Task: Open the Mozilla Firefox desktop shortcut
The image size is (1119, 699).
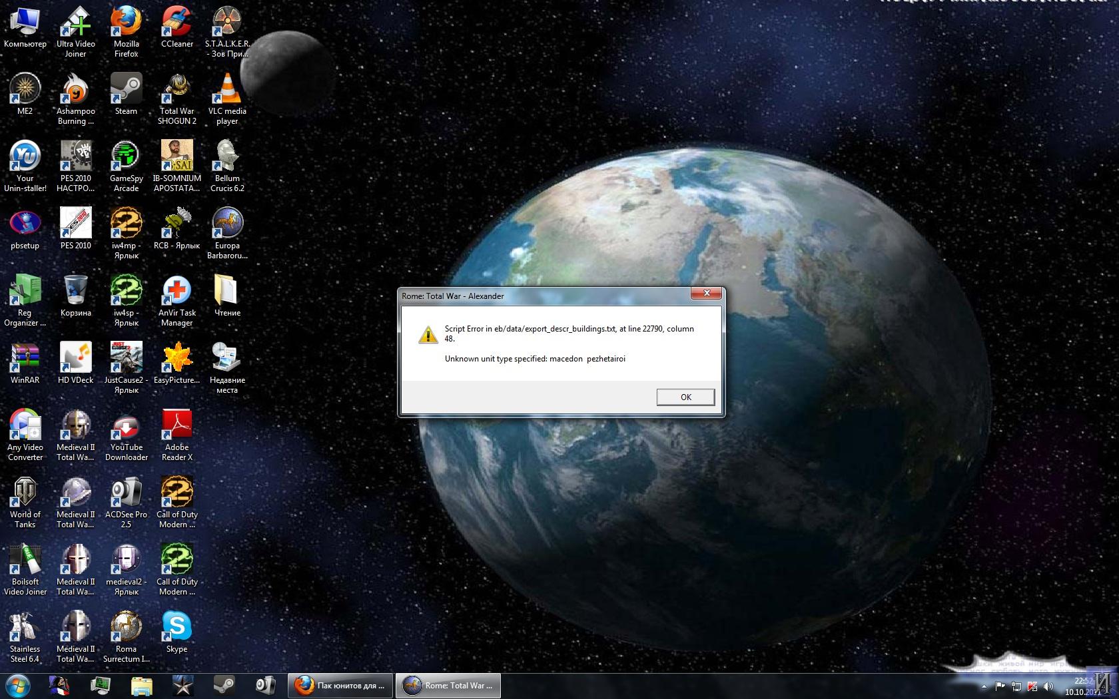Action: 126,31
